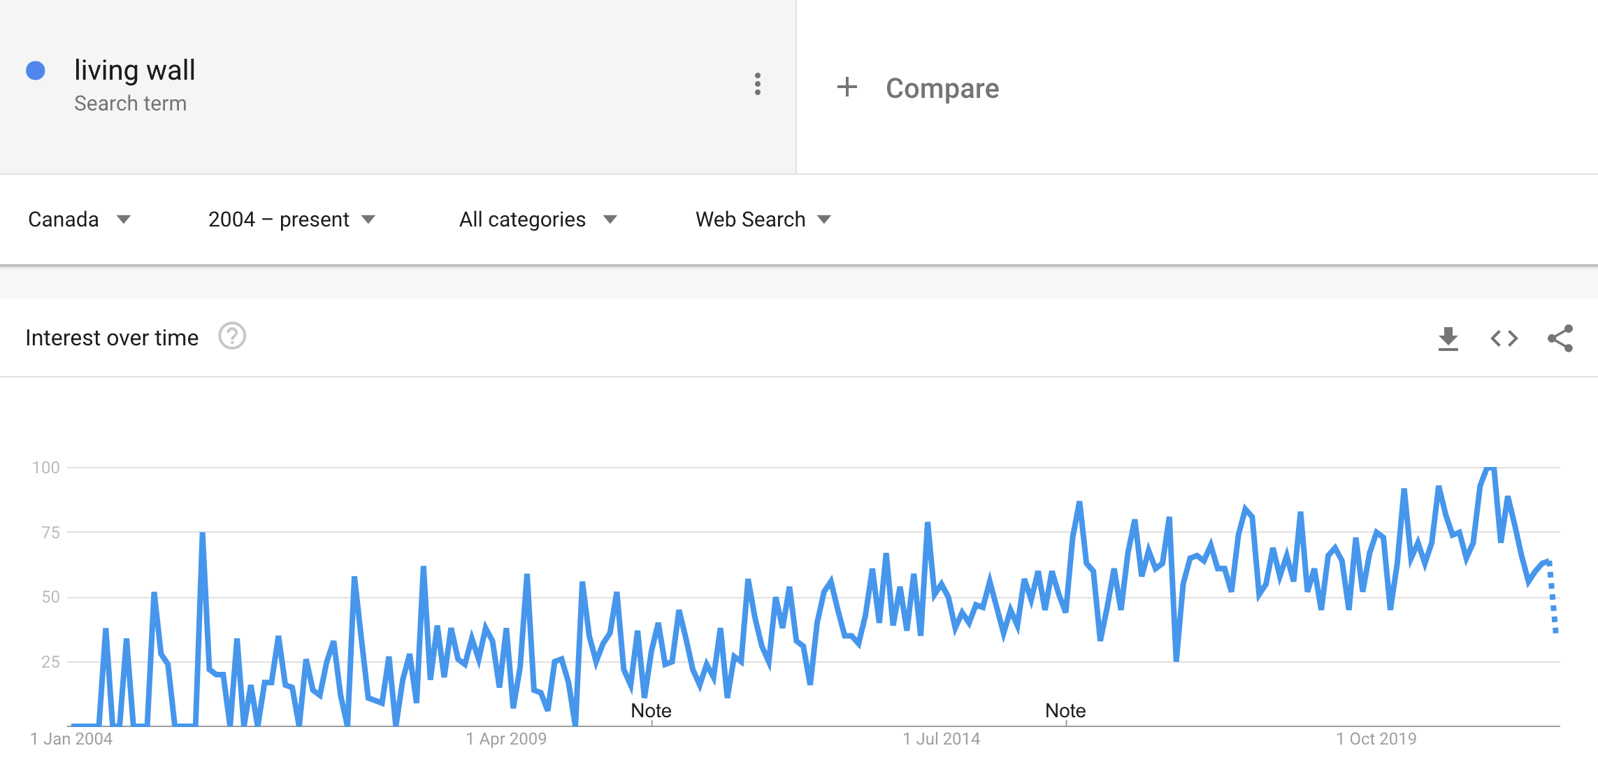This screenshot has height=769, width=1598.
Task: Share the interest over time chart
Action: (1560, 338)
